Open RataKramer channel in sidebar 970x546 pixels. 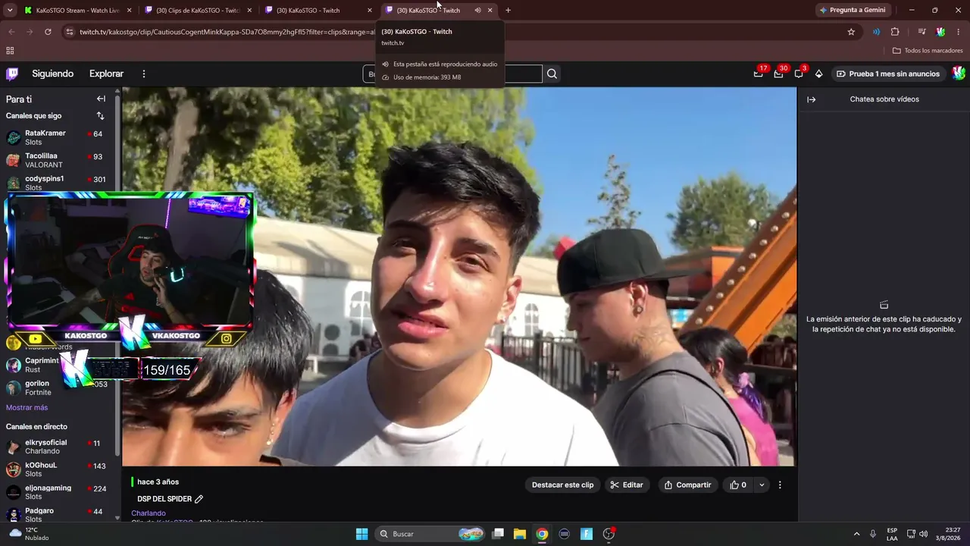(58, 137)
